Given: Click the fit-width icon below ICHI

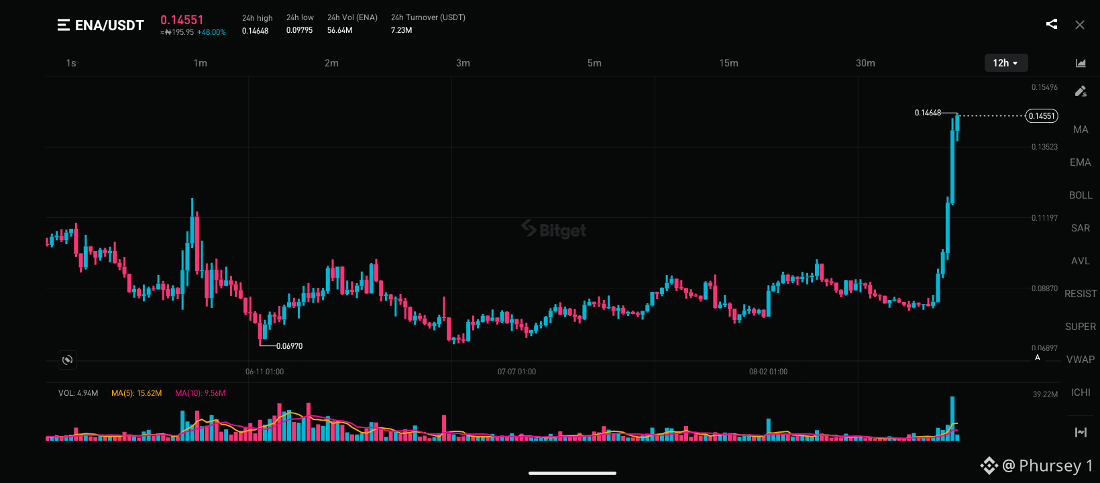Looking at the screenshot, I should pos(1081,432).
